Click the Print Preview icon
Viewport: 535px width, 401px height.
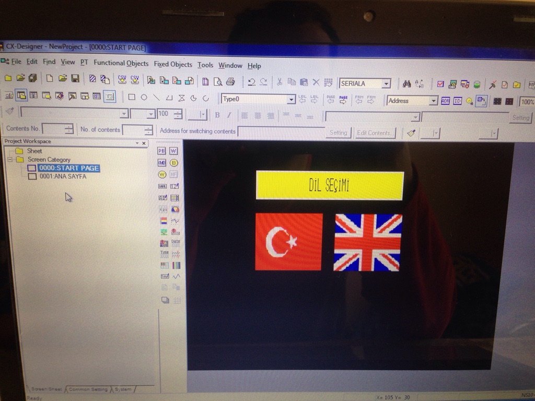coord(218,81)
